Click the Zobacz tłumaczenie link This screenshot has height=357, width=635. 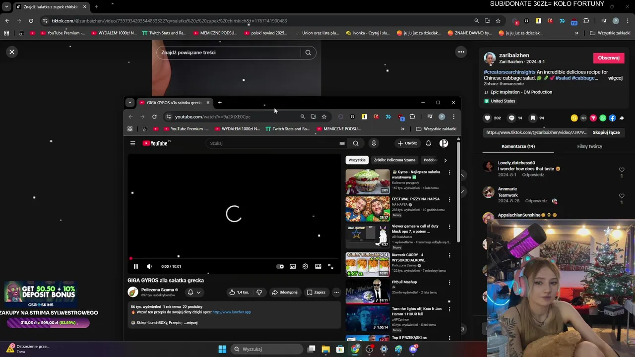[503, 84]
